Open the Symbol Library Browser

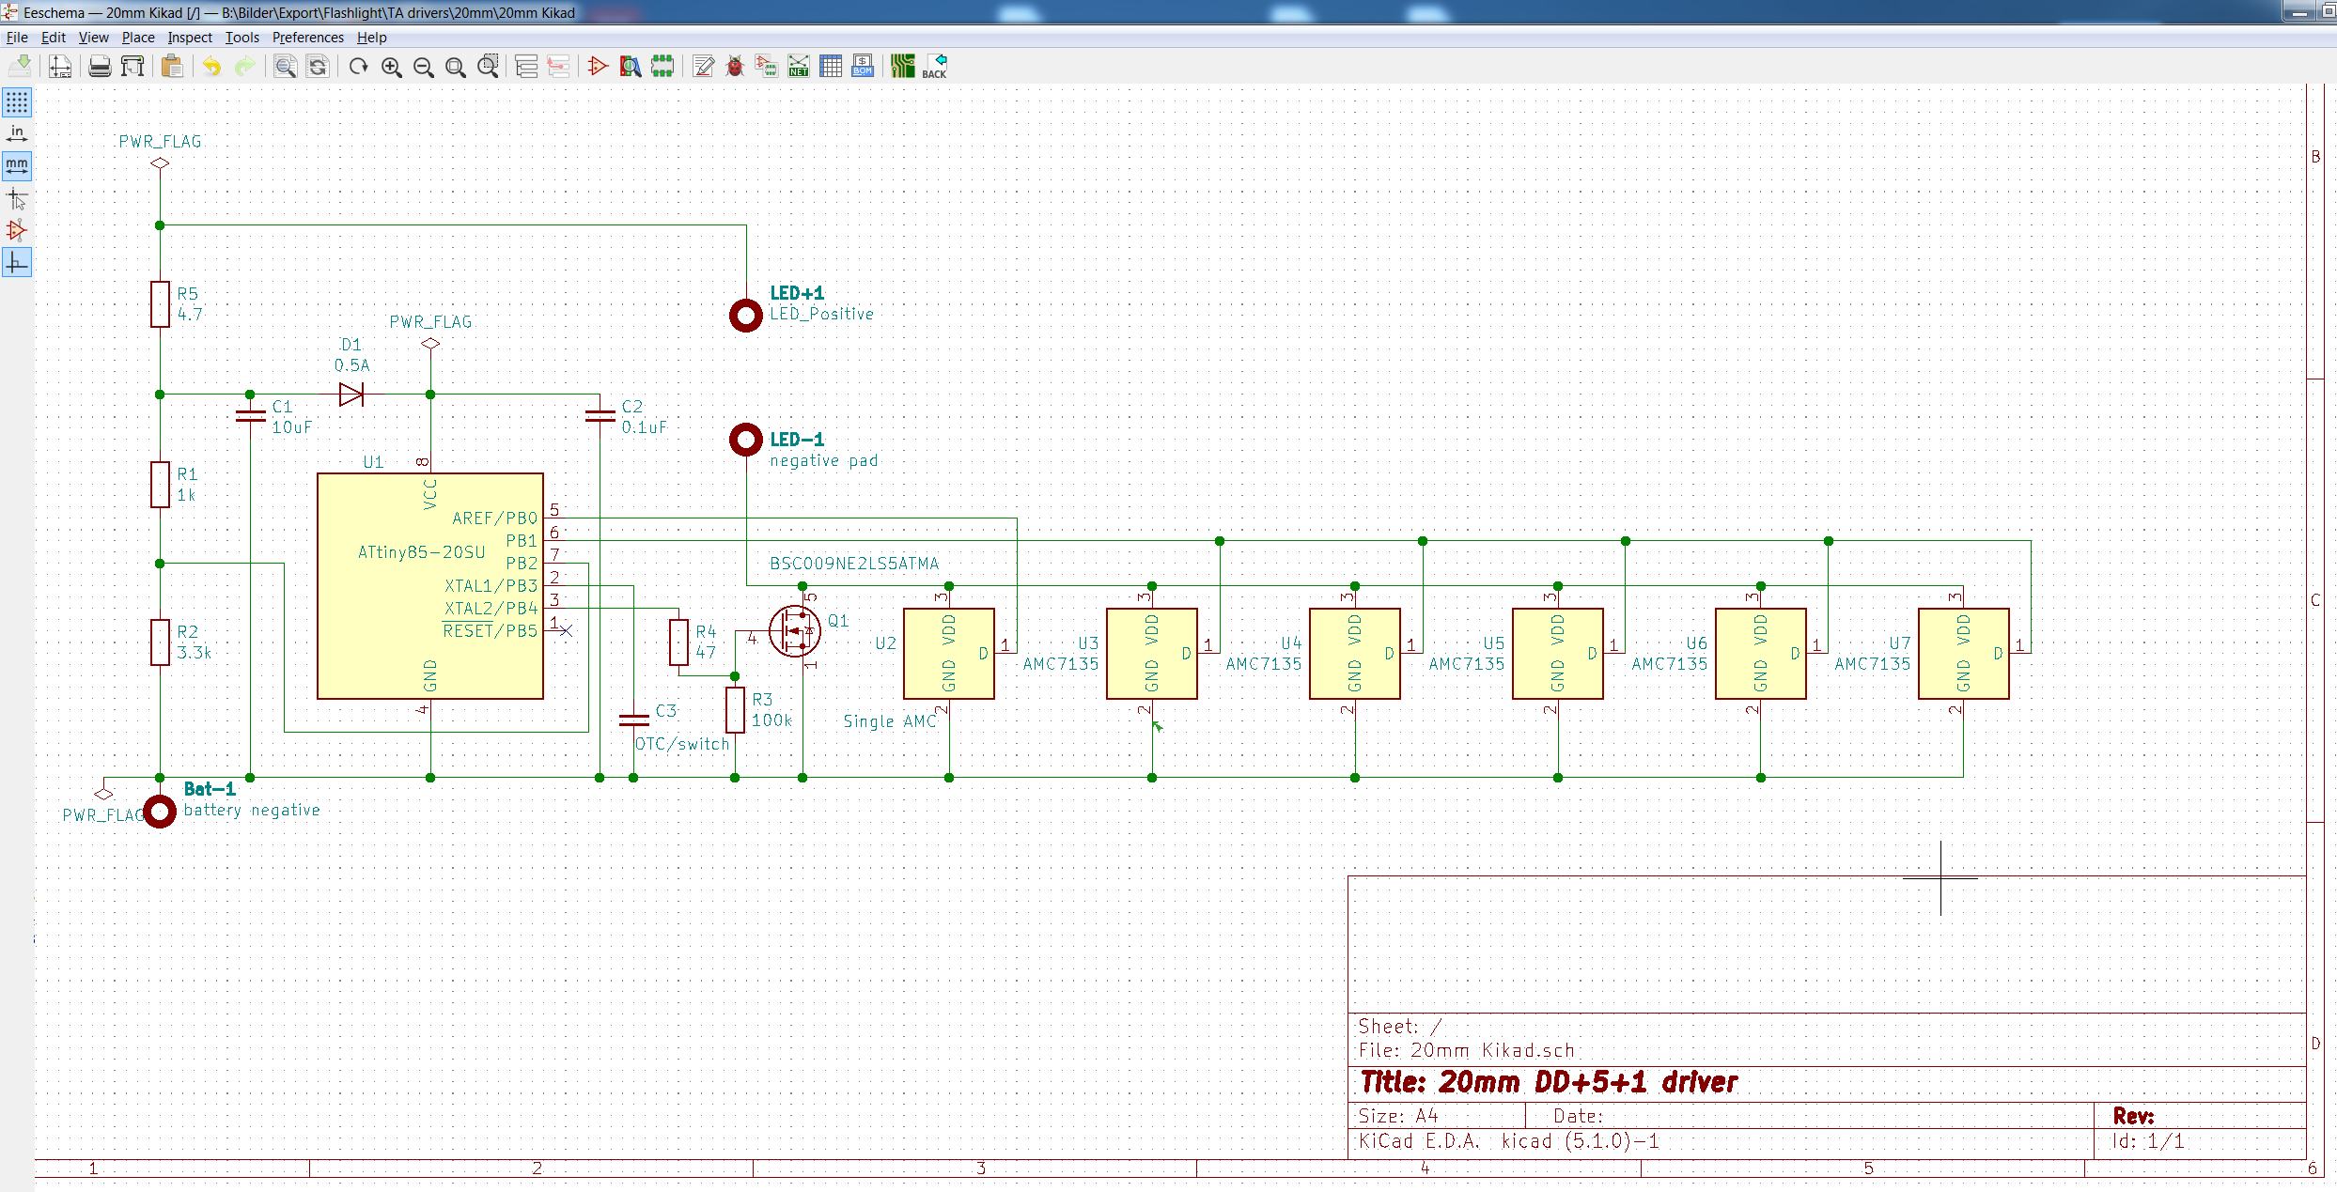pyautogui.click(x=631, y=66)
